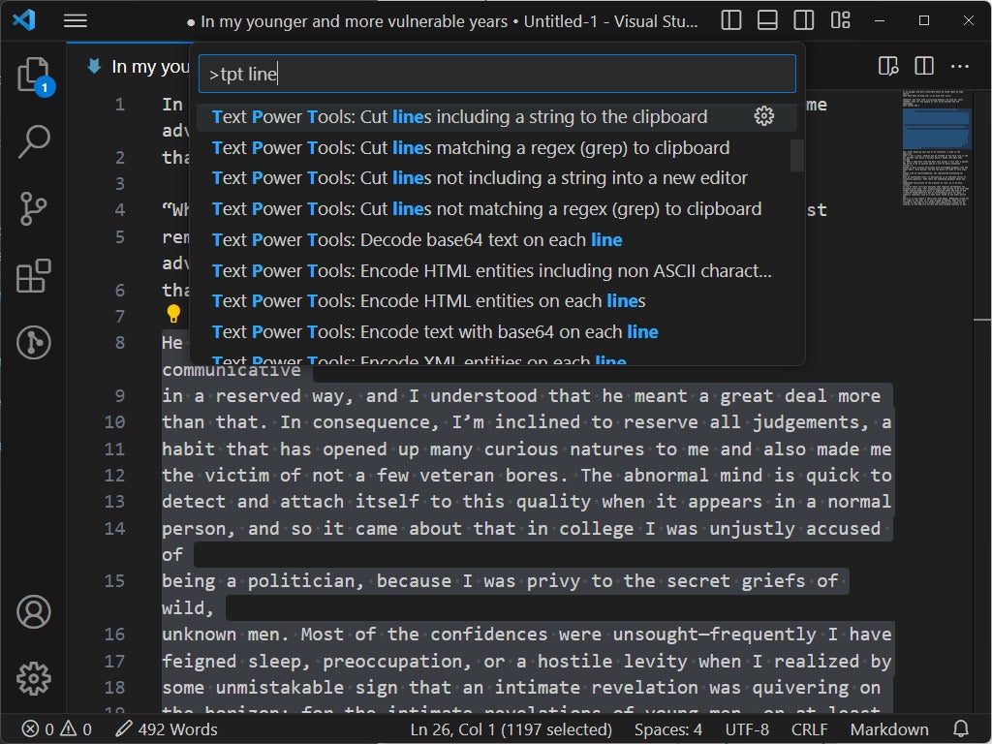Open the Git graph activity bar icon
The height and width of the screenshot is (744, 992).
click(34, 343)
